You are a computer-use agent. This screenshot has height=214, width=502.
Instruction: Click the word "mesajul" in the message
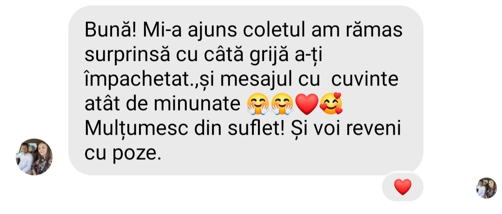click(x=251, y=80)
